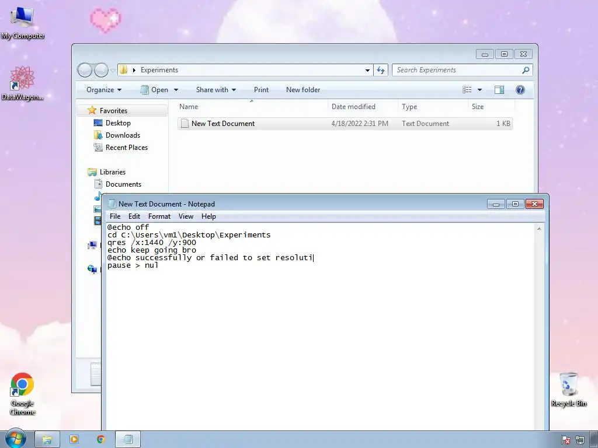Screen dimensions: 598x448
Task: Open the Share with dropdown
Action: [216, 90]
